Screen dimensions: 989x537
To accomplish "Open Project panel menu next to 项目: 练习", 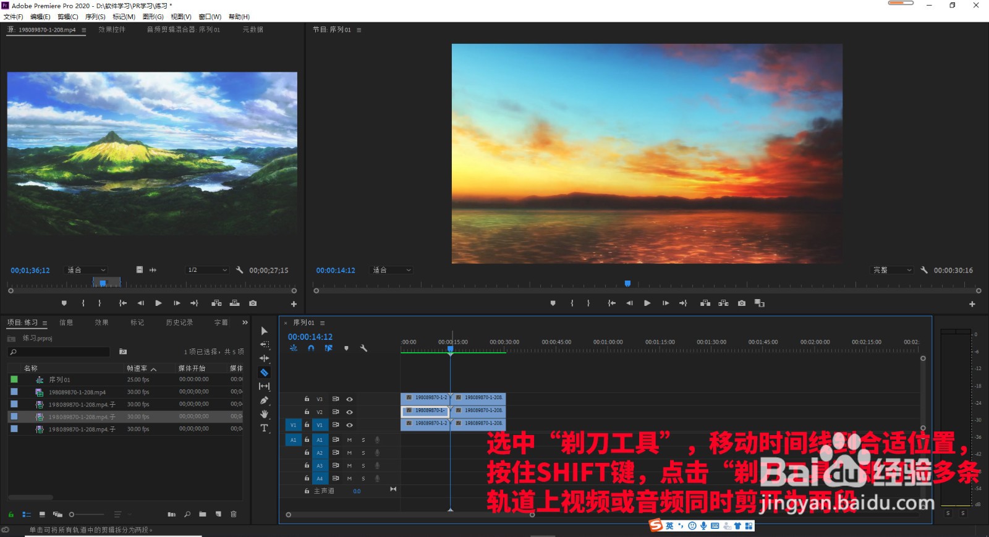I will click(x=45, y=323).
